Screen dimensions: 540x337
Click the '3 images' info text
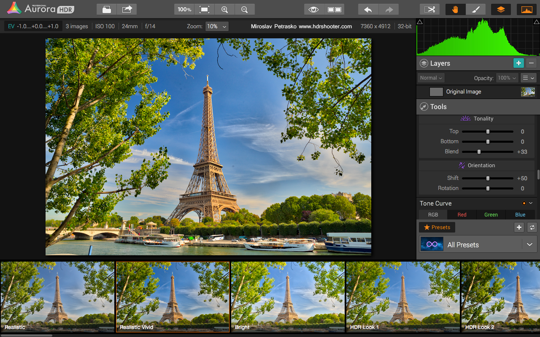(x=77, y=26)
